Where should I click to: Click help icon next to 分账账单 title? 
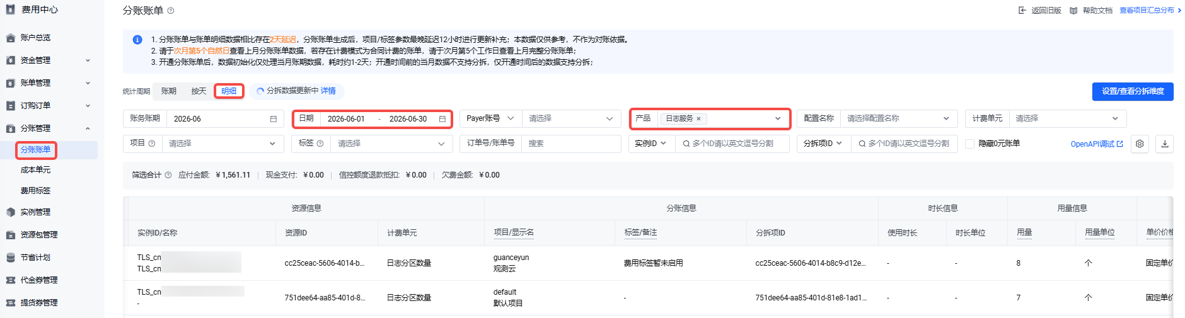[171, 11]
